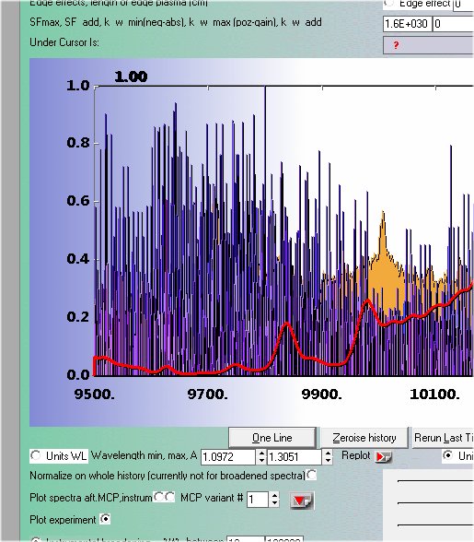Screen dimensions: 474x542
Task: Click the Under Cursor Is: label
Action: pos(64,42)
